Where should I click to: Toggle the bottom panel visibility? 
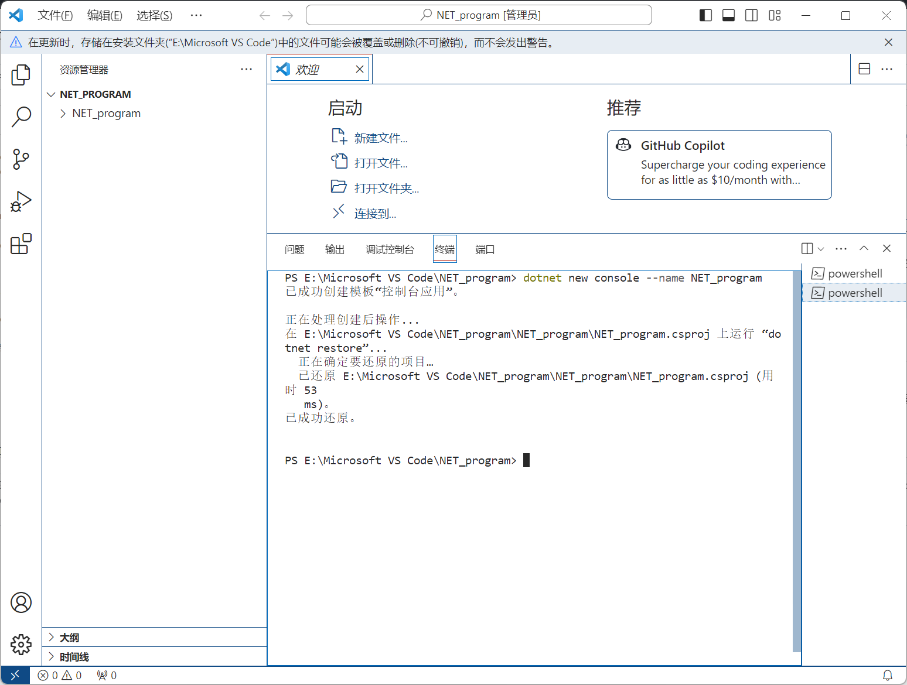click(728, 15)
